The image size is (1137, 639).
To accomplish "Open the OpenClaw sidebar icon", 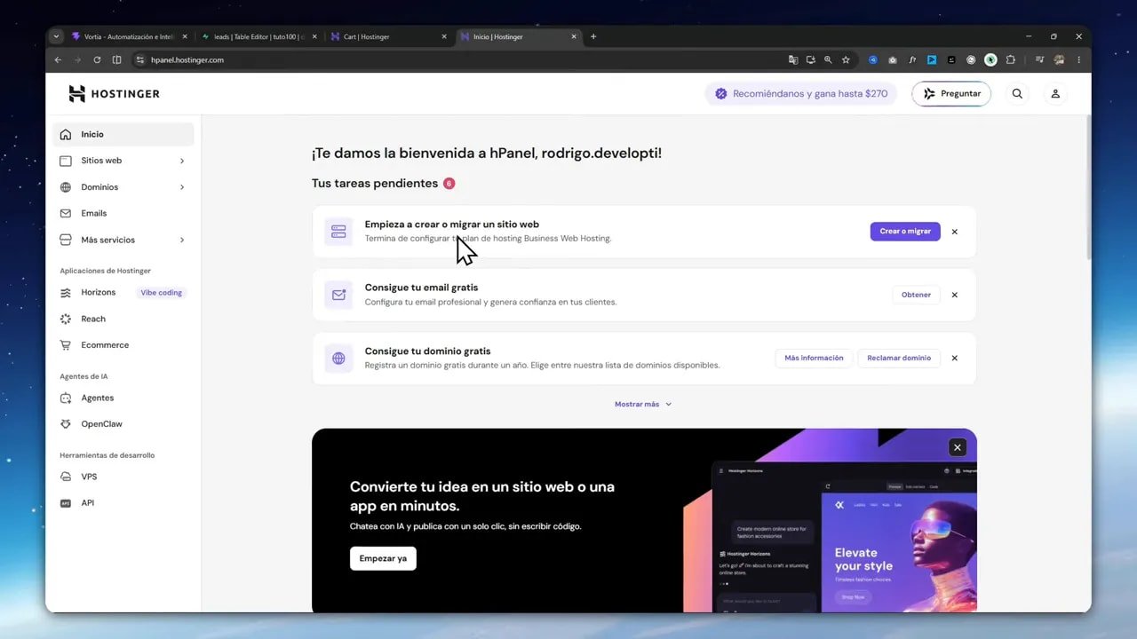I will coord(66,424).
